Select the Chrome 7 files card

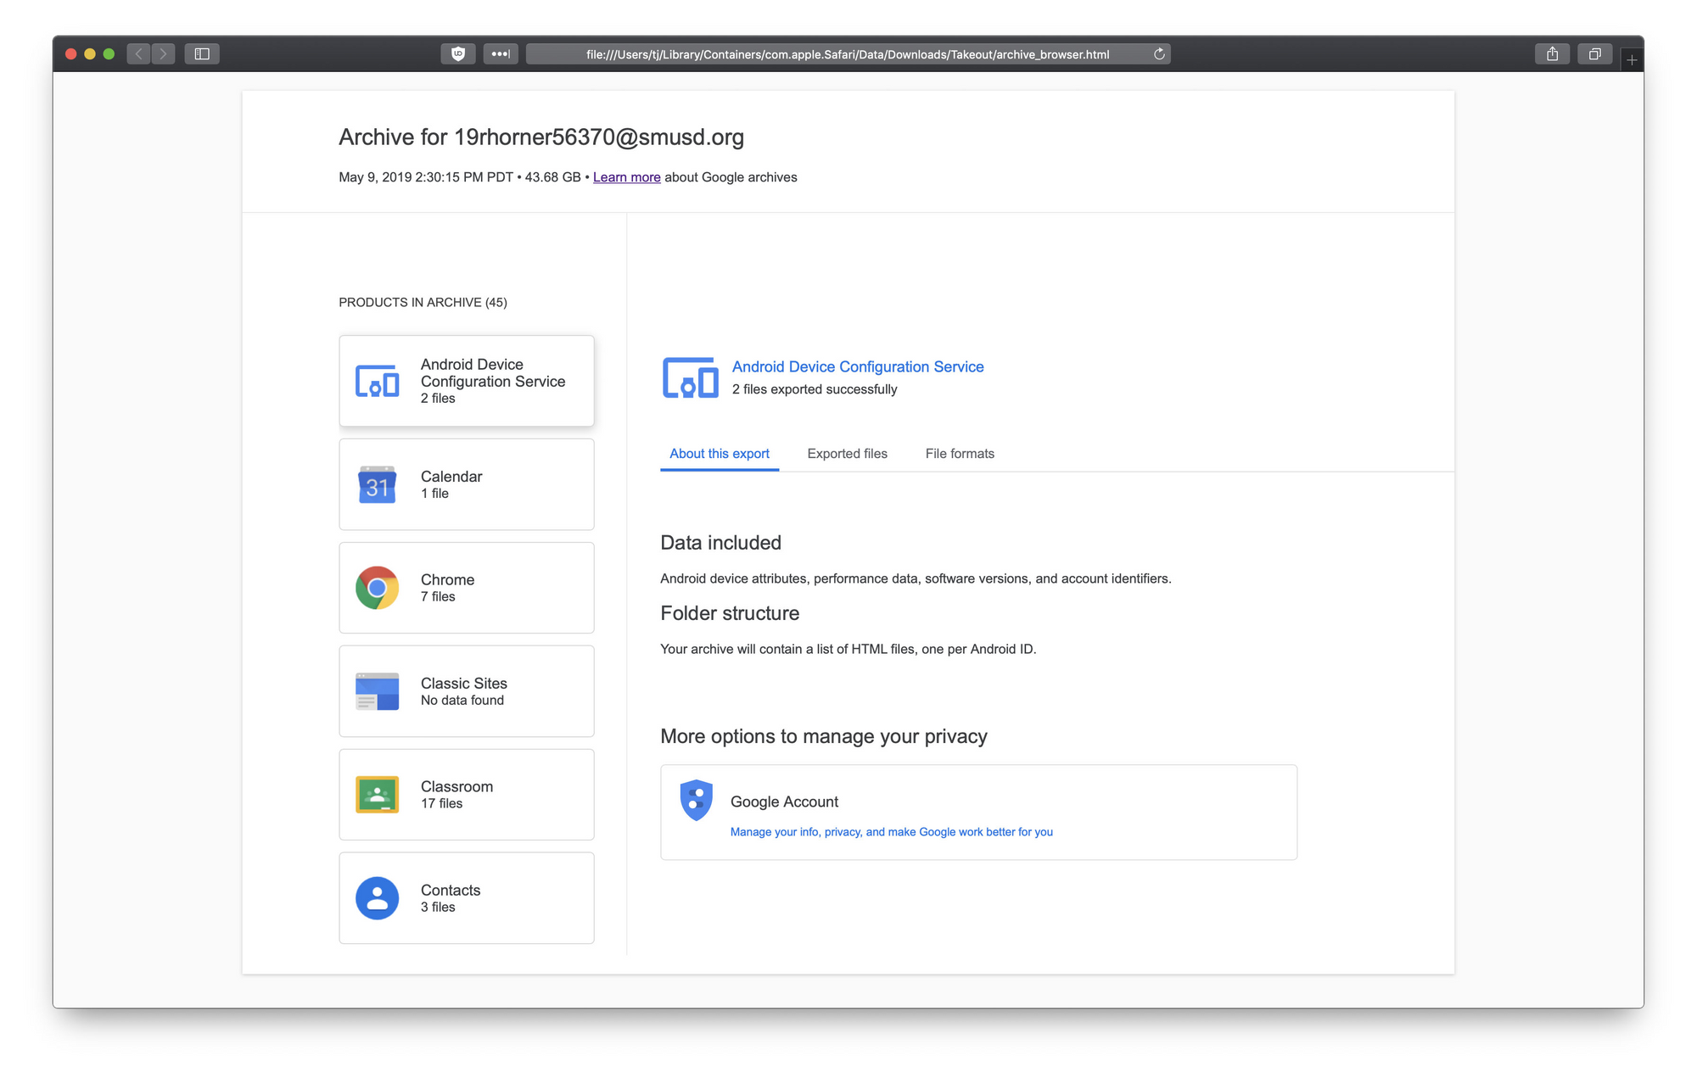[467, 588]
